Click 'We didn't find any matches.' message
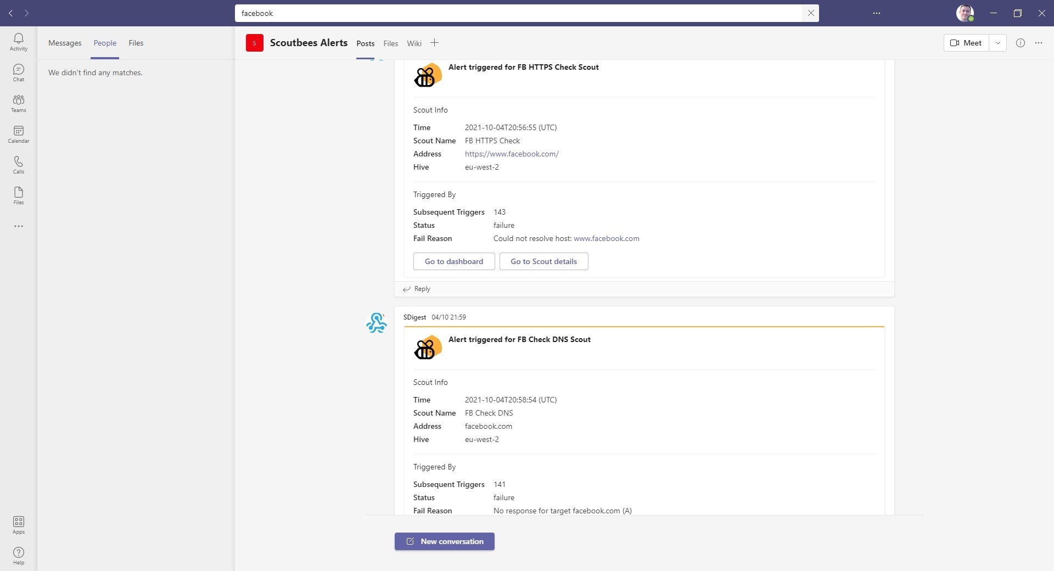The height and width of the screenshot is (571, 1054). click(x=96, y=72)
